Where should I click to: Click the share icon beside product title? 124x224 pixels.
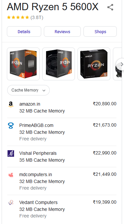(110, 7)
